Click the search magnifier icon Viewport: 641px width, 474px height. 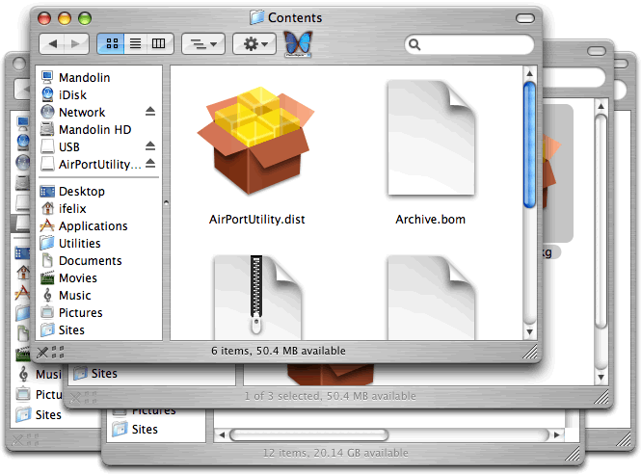414,44
